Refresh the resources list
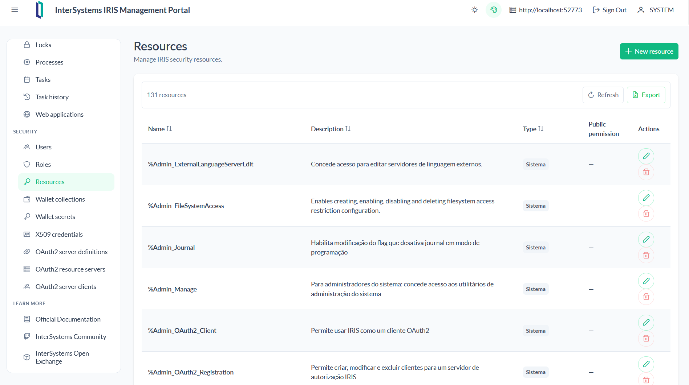689x385 pixels. 603,95
